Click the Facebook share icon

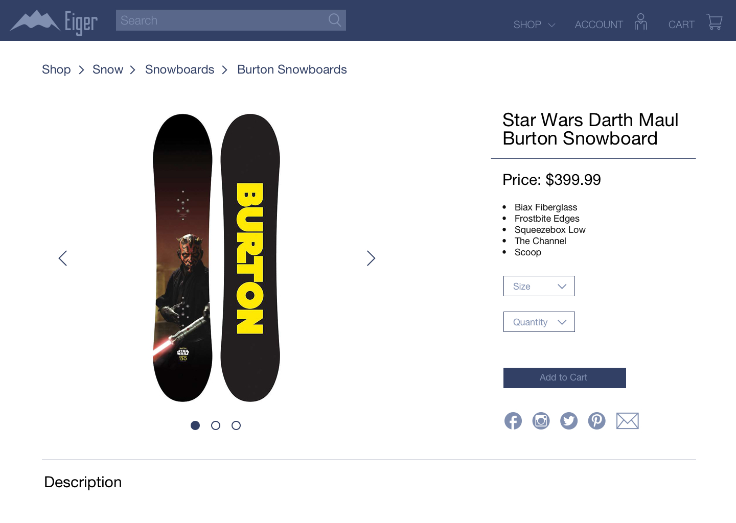[513, 421]
